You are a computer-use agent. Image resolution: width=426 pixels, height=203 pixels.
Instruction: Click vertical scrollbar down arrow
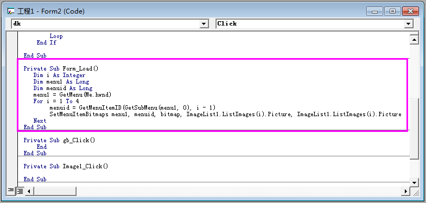click(x=414, y=182)
